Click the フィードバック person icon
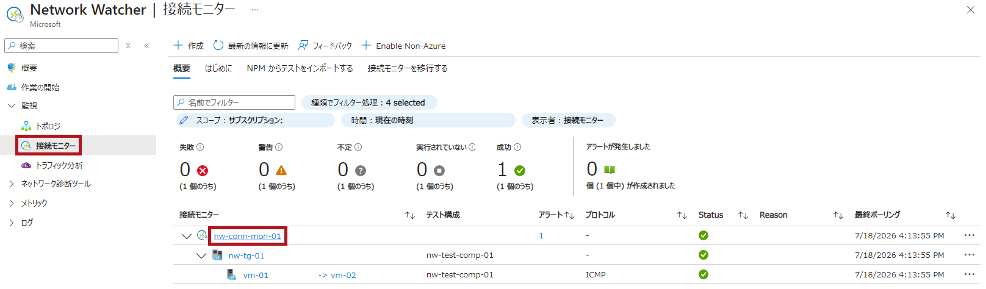 click(303, 45)
